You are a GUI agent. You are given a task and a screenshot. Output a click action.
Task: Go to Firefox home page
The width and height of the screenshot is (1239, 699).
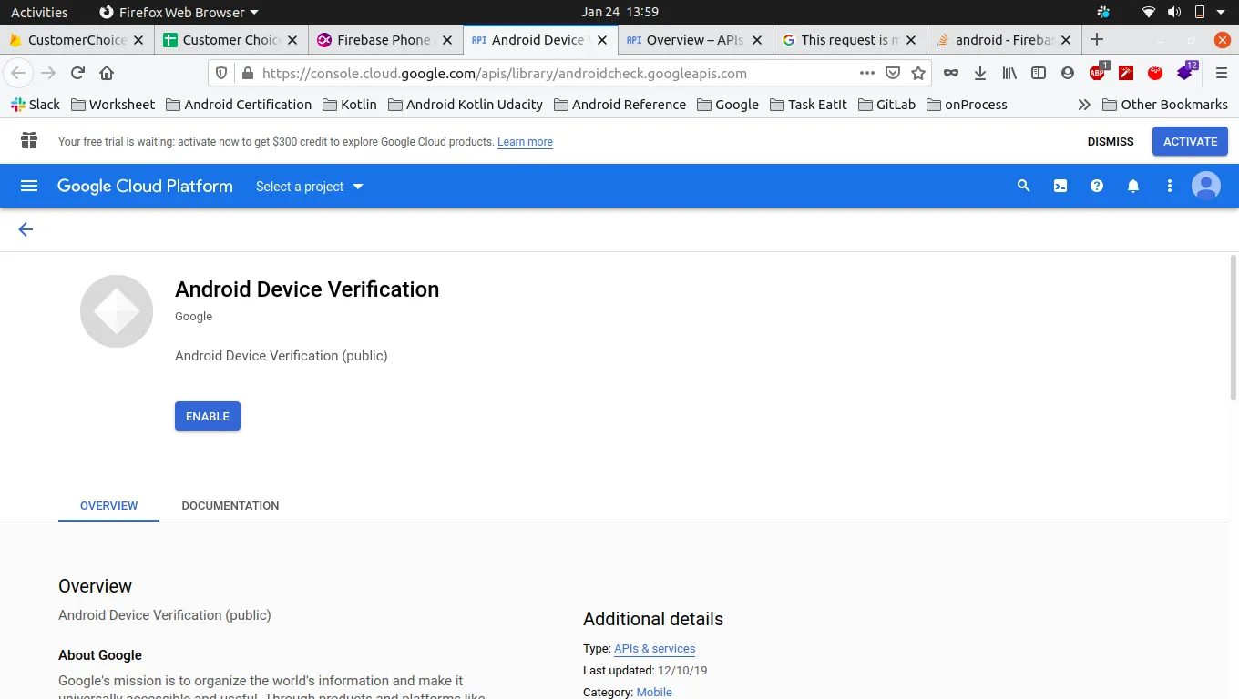(x=107, y=73)
